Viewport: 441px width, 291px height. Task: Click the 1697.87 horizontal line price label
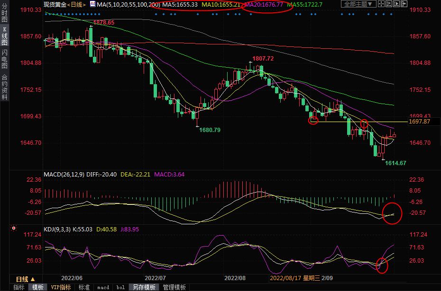point(419,122)
